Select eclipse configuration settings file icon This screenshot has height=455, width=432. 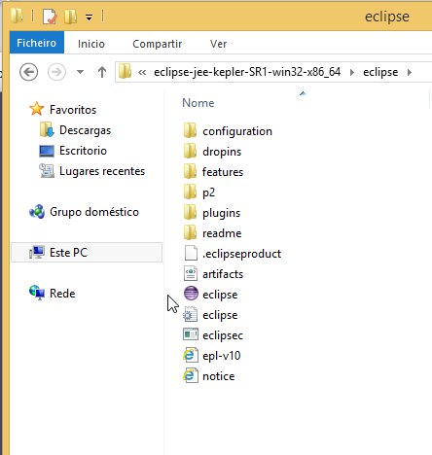click(x=191, y=314)
